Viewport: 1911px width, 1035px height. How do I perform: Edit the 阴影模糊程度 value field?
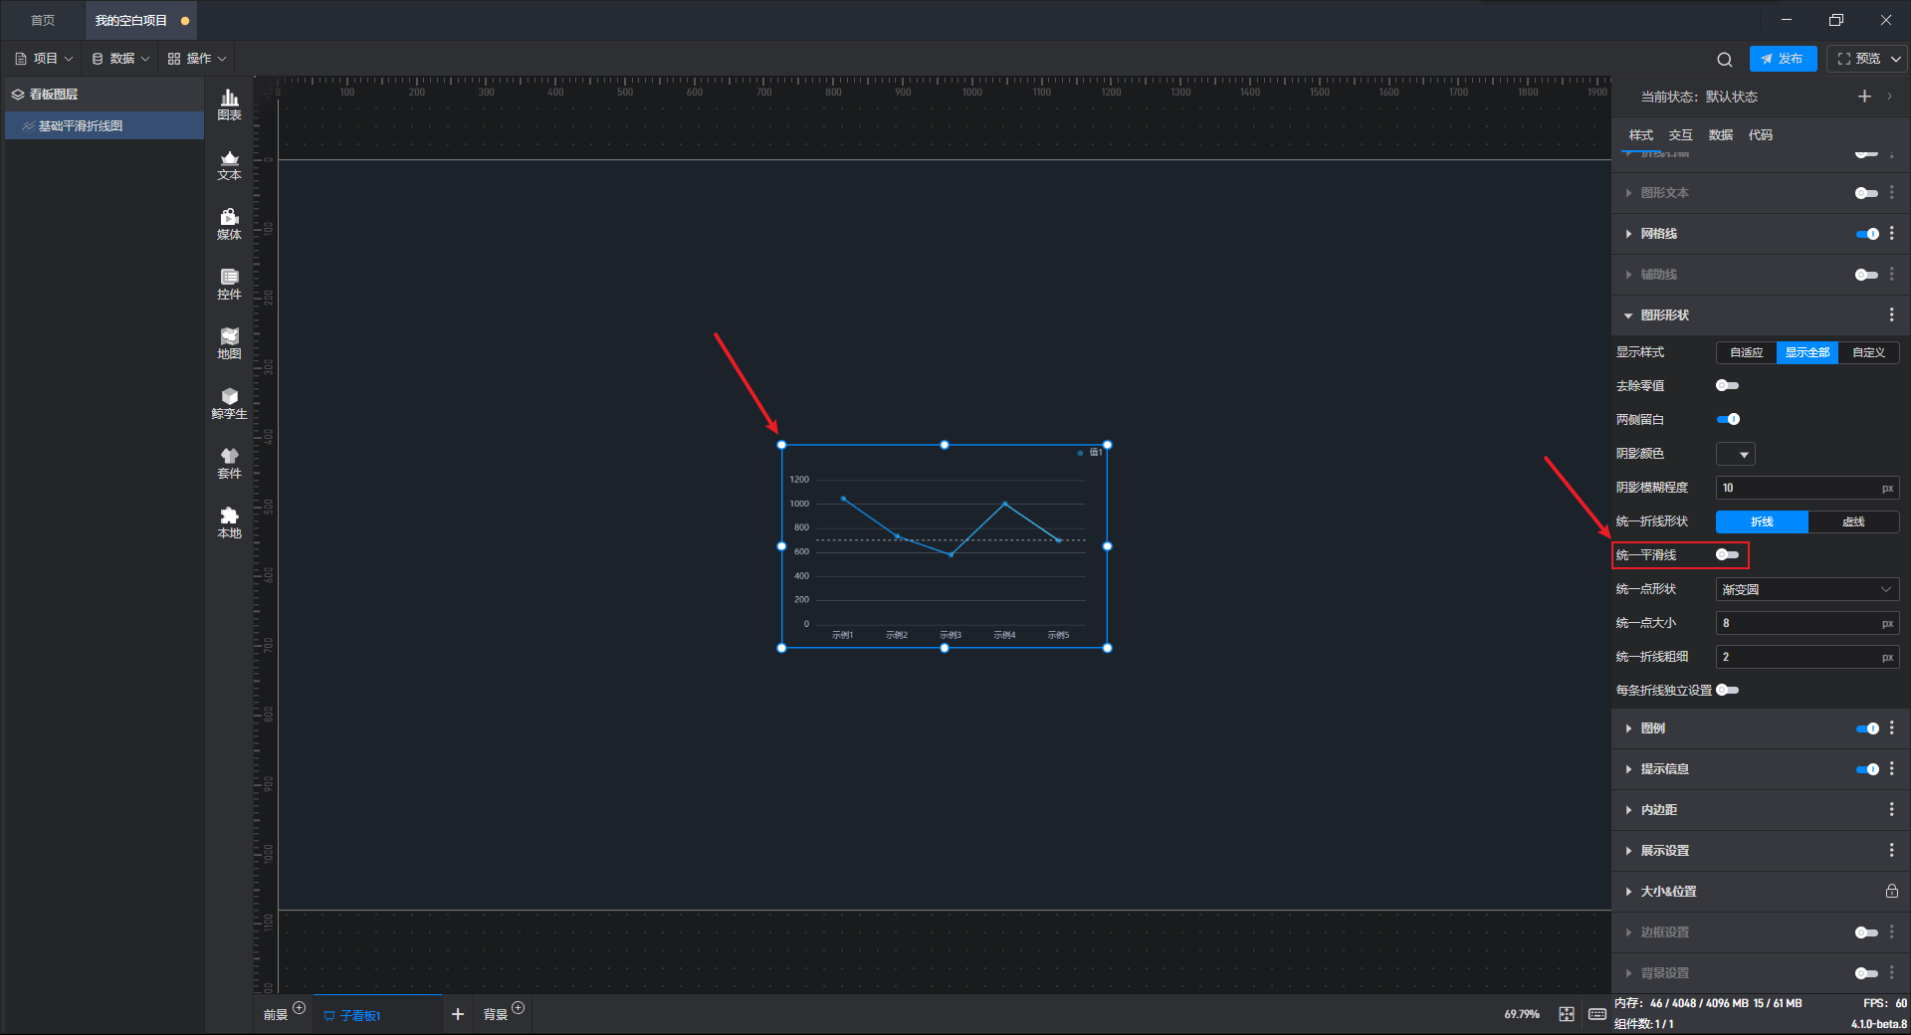coord(1806,488)
